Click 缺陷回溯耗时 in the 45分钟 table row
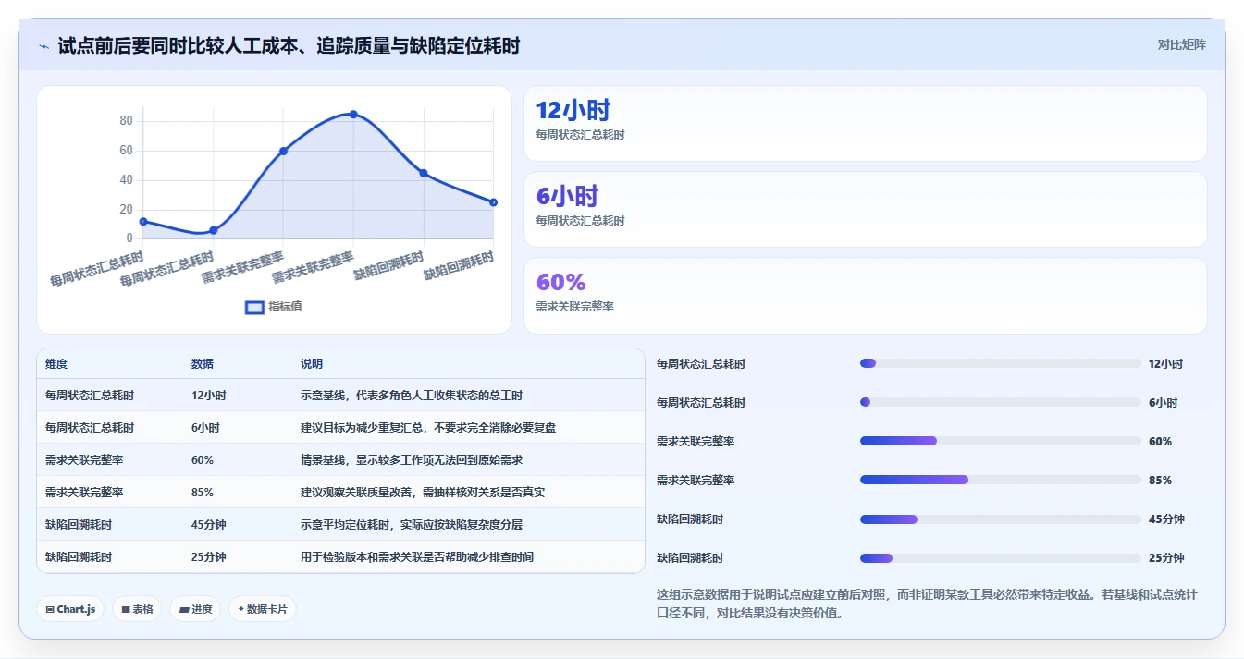This screenshot has width=1244, height=659. click(79, 525)
